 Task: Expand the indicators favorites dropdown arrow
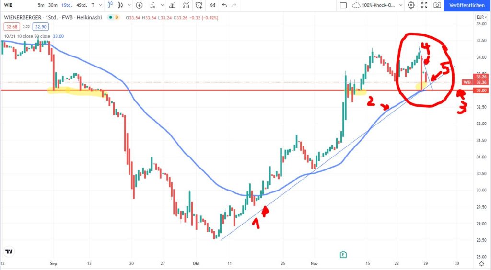(x=162, y=5)
